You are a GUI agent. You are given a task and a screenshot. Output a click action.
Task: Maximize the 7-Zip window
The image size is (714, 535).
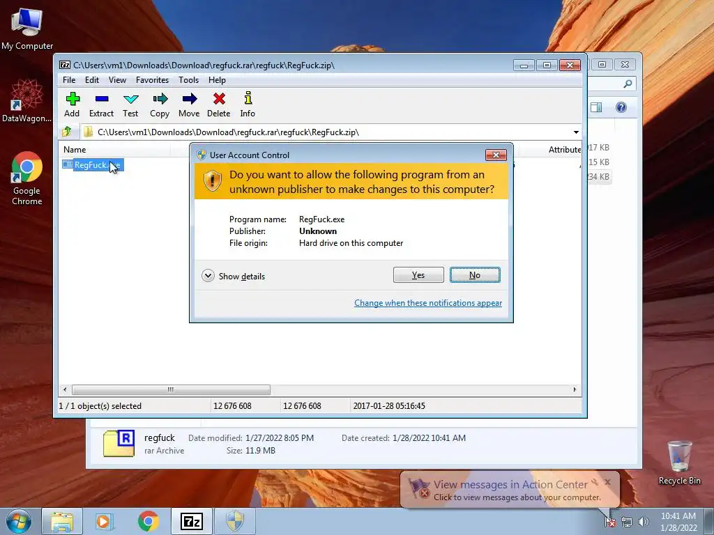(x=547, y=65)
